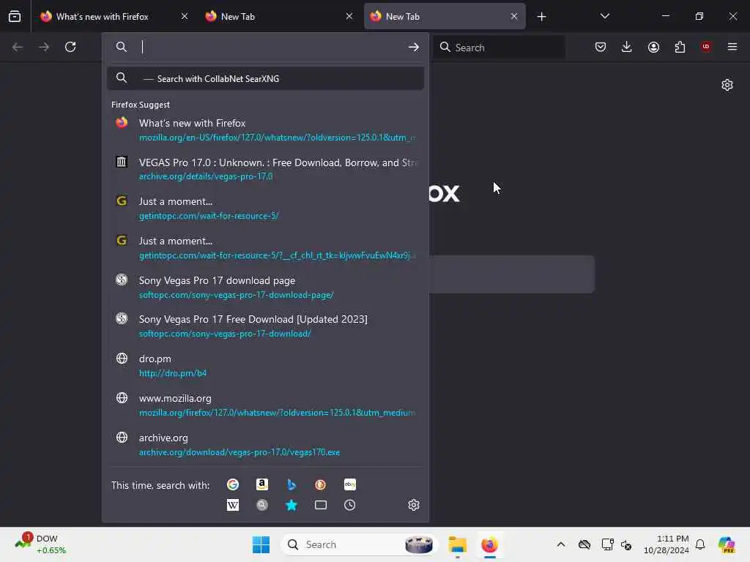The height and width of the screenshot is (562, 750).
Task: Search open tabs via the tabs icon
Action: point(321,505)
